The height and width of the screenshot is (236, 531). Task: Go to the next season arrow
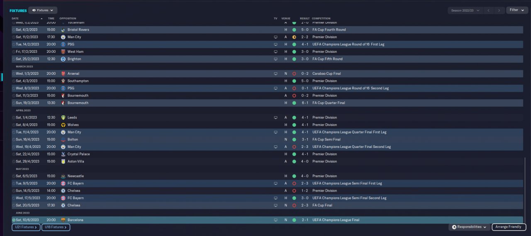tap(499, 10)
